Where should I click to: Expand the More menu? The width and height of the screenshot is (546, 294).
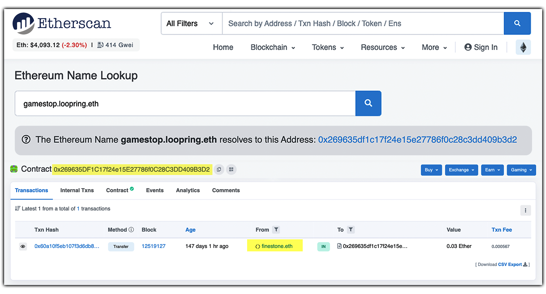434,47
